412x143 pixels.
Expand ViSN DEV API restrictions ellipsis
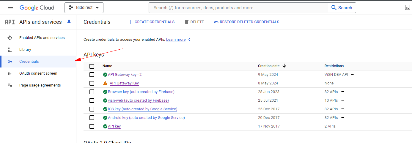pyautogui.click(x=353, y=75)
